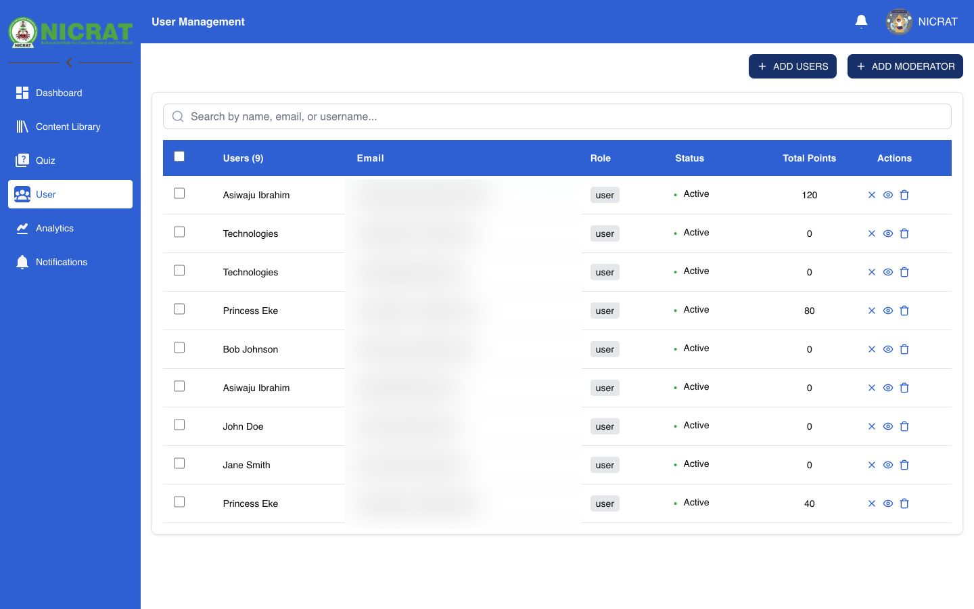Screen dimensions: 974x609
Task: Deactivate Asiwaju Ibrahim with 120 points using X icon
Action: 872,195
